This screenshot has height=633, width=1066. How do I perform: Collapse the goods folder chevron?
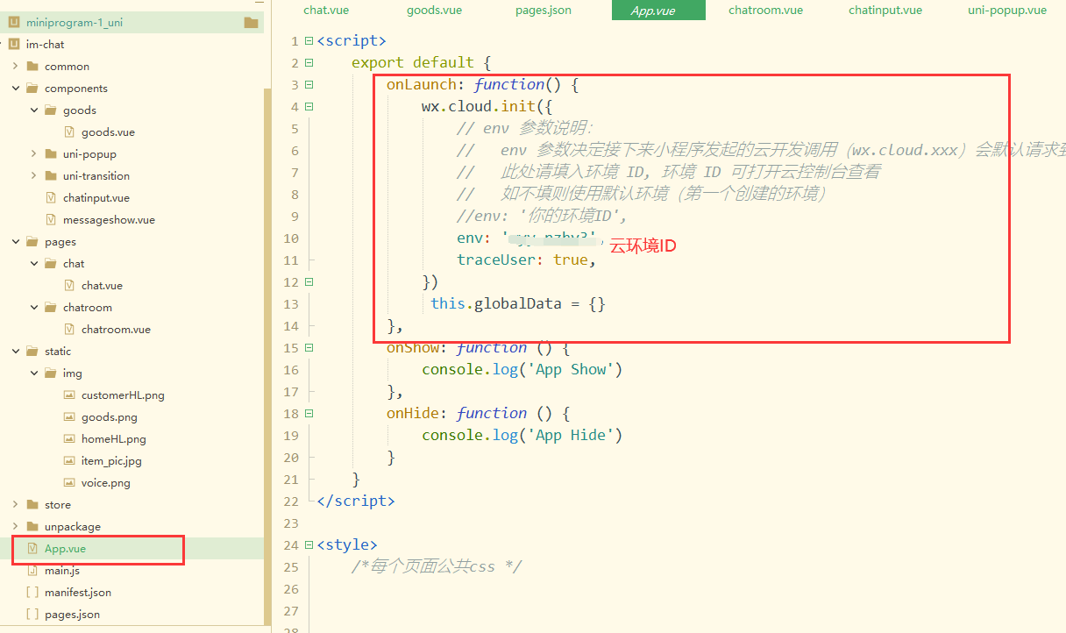33,110
